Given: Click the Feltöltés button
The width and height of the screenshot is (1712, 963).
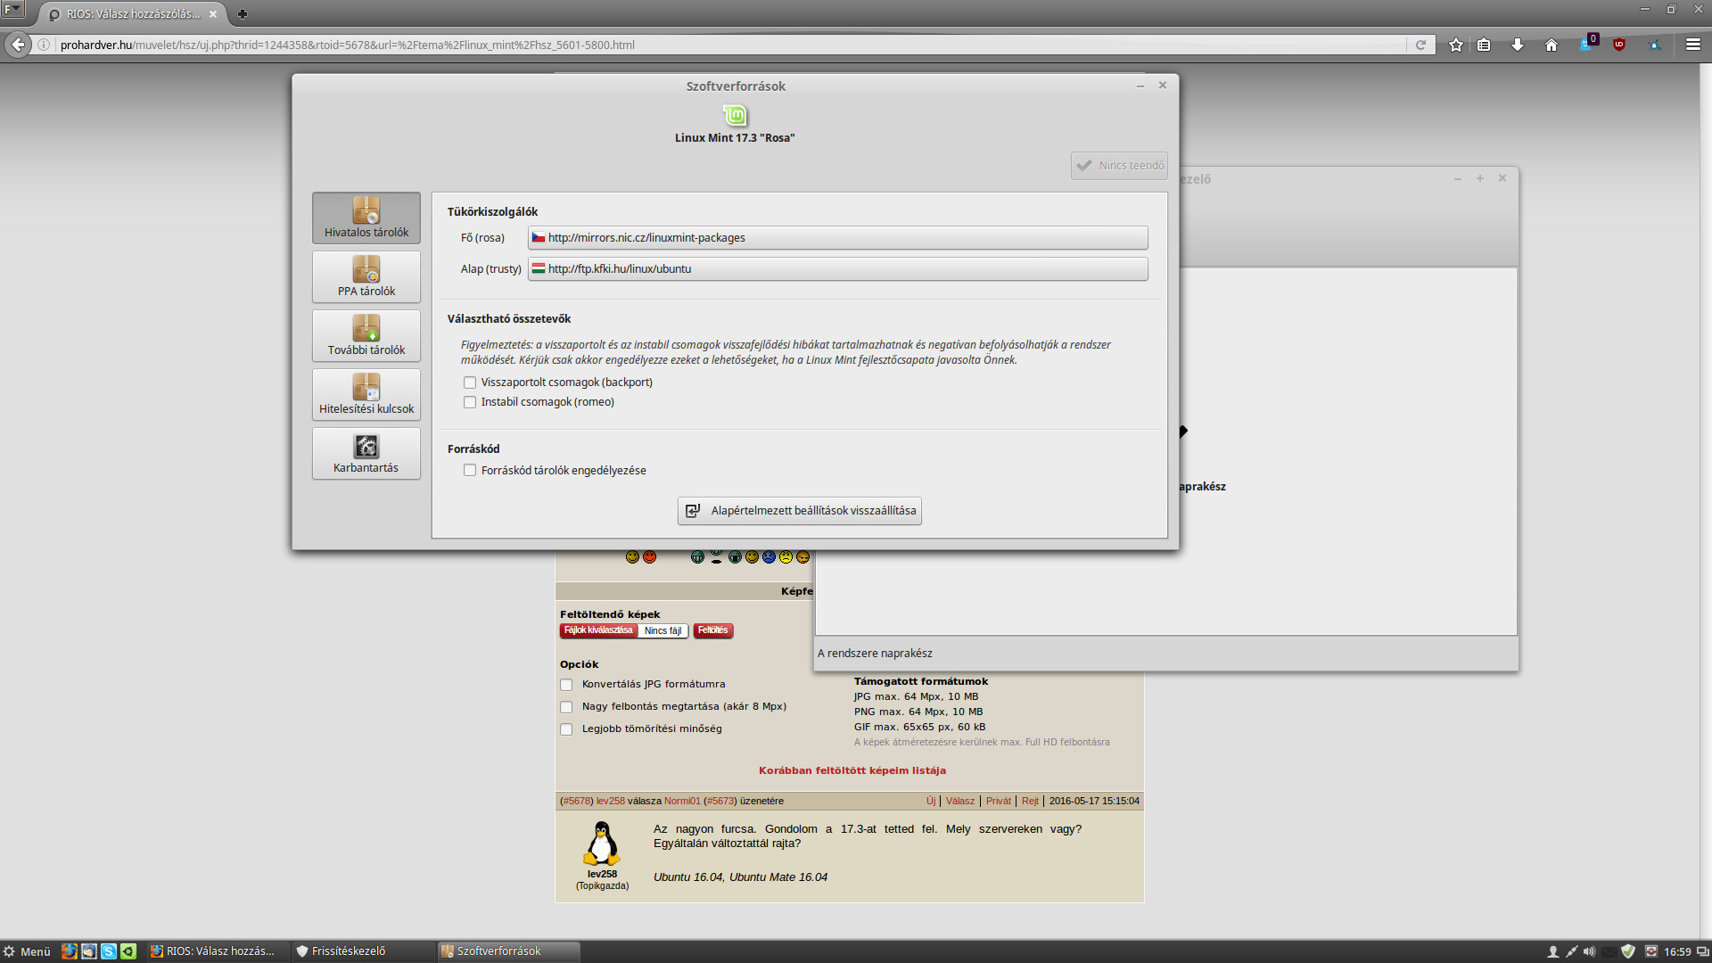Looking at the screenshot, I should (x=712, y=630).
